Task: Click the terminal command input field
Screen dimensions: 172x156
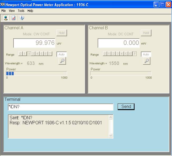Action: tap(60, 107)
